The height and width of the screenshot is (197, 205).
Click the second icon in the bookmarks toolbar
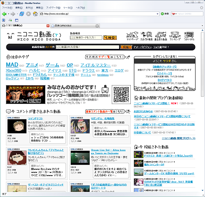pos(10,20)
